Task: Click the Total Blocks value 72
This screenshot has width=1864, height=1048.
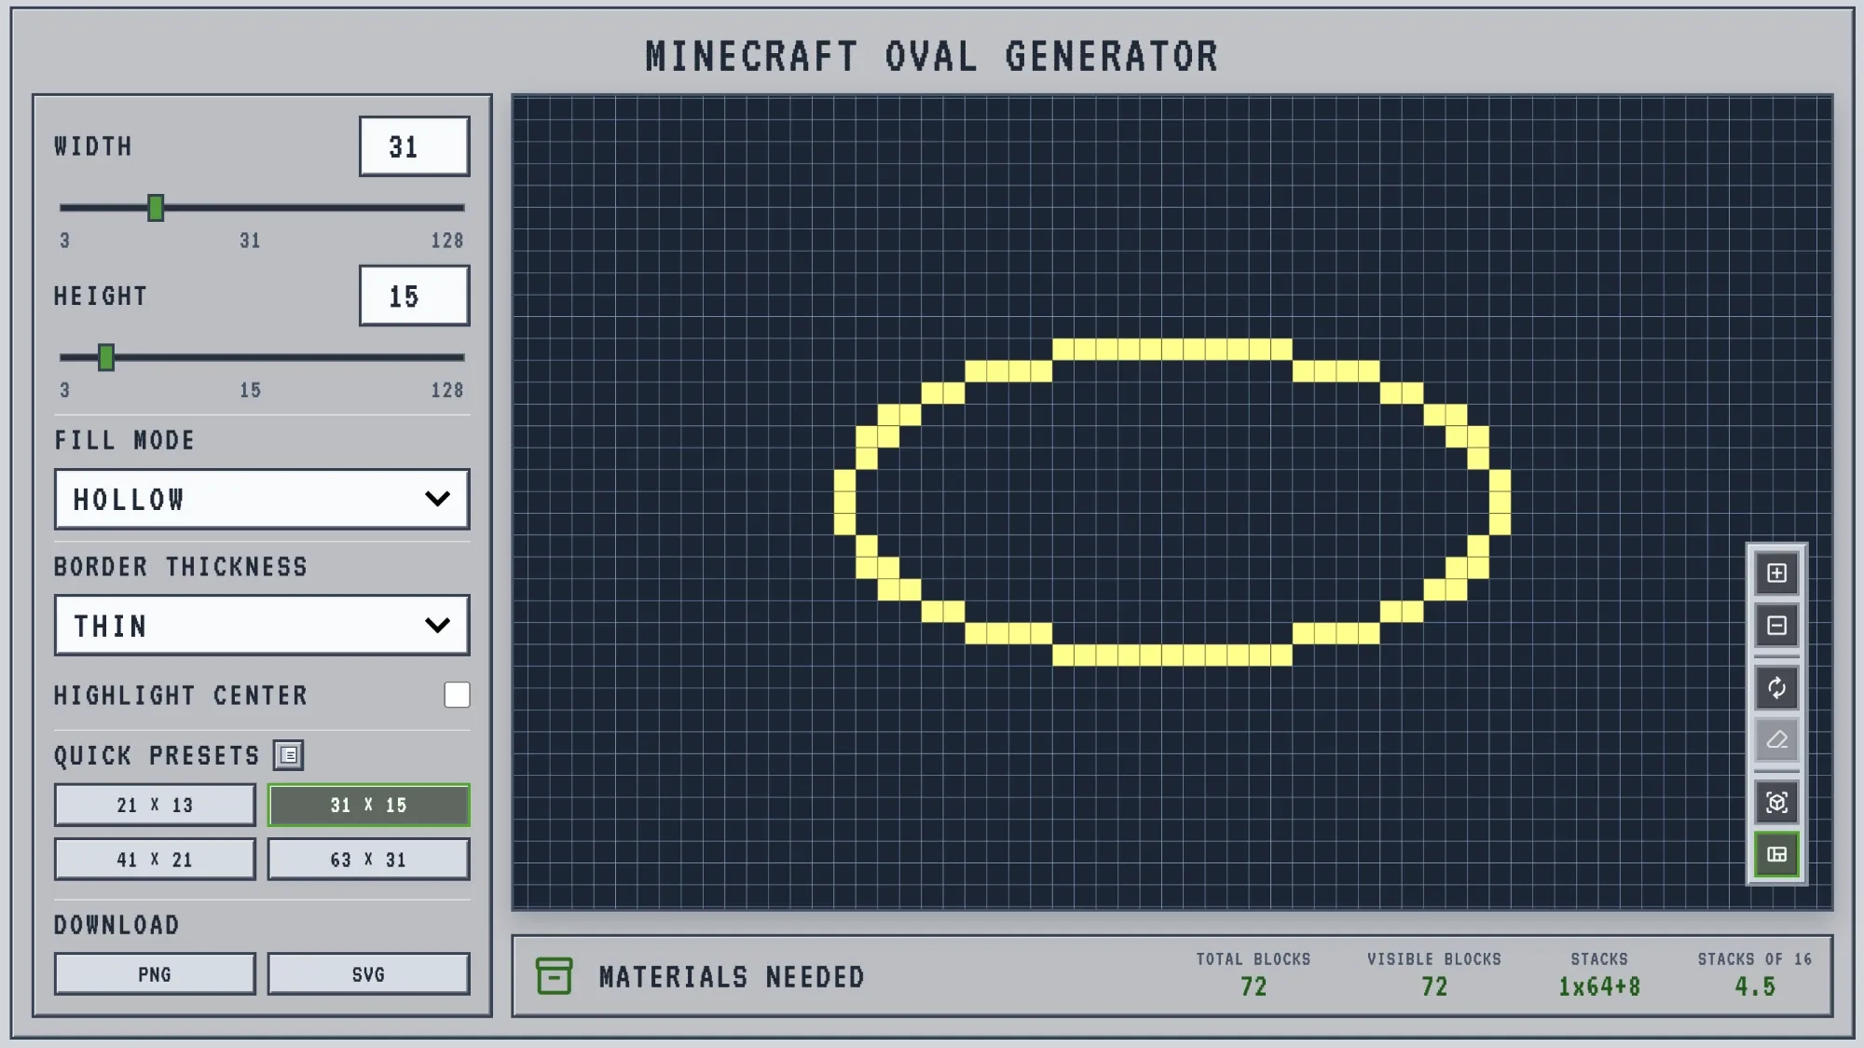Action: click(x=1254, y=986)
